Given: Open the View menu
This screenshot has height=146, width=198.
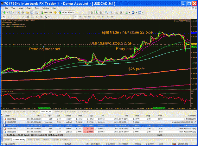Looking at the screenshot, I should [x=13, y=8].
